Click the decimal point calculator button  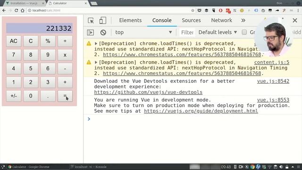pyautogui.click(x=48, y=96)
